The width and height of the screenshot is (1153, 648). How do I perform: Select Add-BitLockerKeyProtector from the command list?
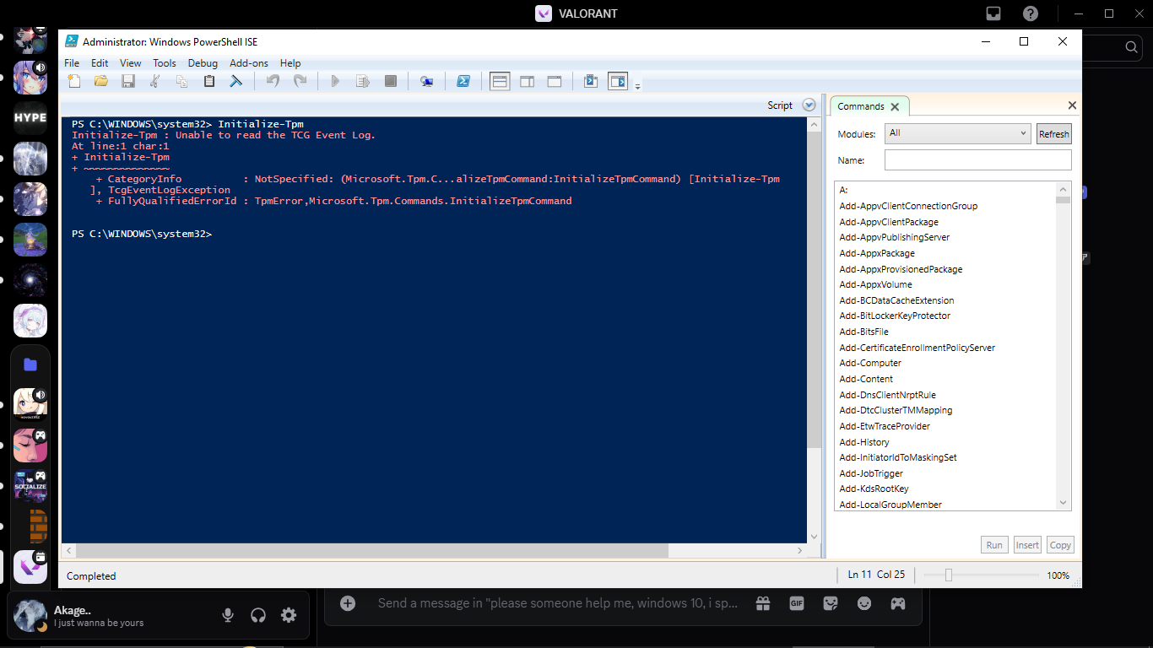(895, 316)
